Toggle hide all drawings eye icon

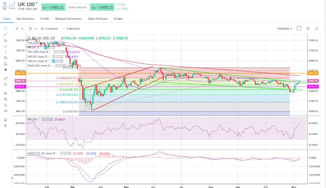6,111
